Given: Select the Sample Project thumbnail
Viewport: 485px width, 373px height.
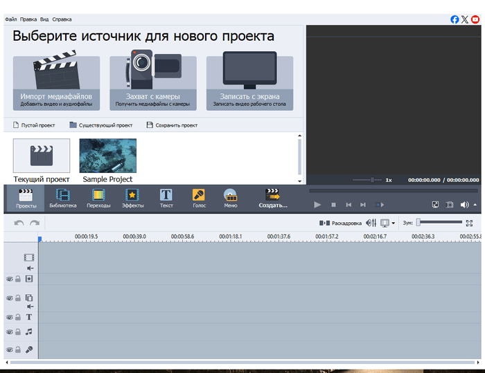Looking at the screenshot, I should pyautogui.click(x=107, y=156).
